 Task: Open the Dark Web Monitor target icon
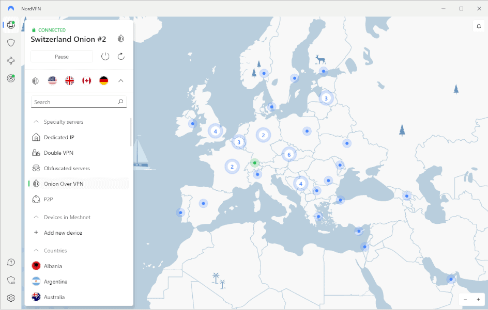[x=11, y=78]
